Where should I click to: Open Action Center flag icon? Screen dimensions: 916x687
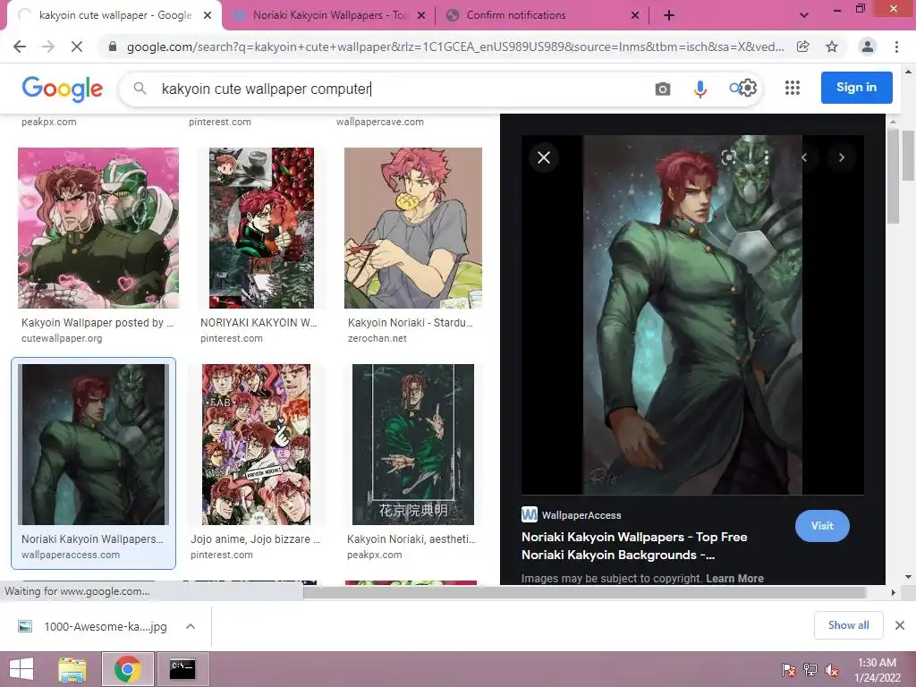788,670
